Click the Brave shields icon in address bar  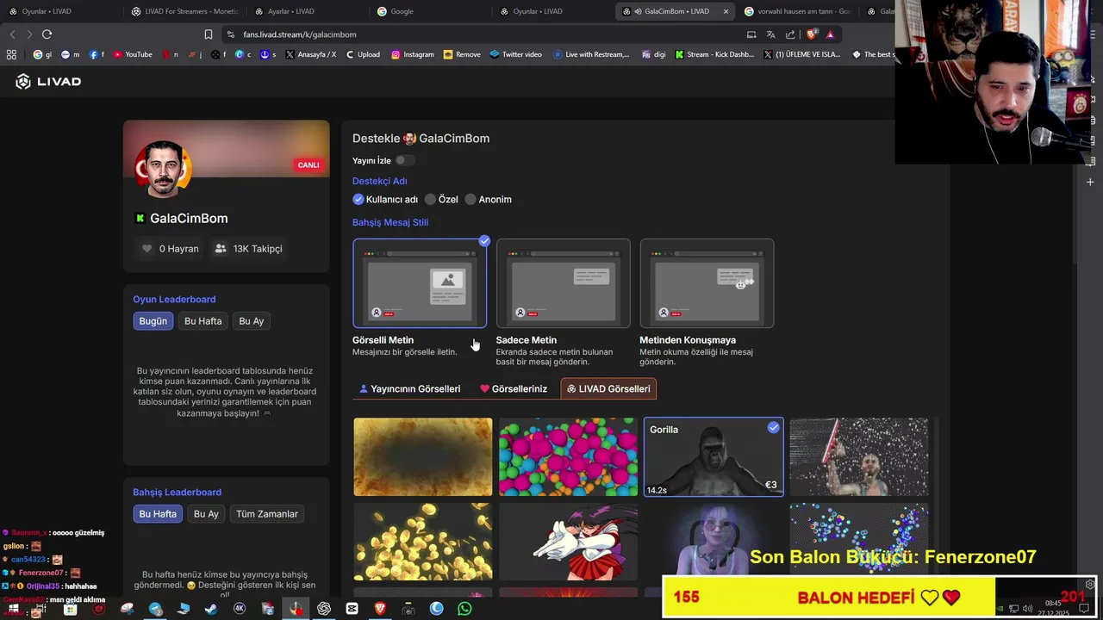coord(811,34)
